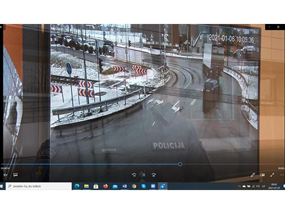
Task: Toggle full screen mode
Action: tap(272, 175)
